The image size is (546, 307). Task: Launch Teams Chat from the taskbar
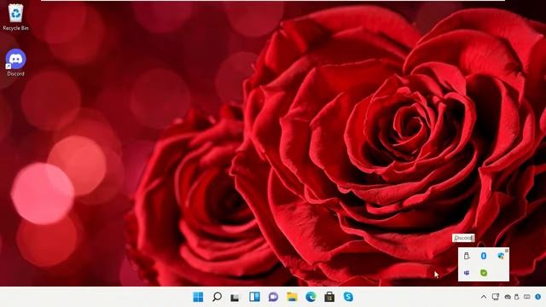pos(273,297)
